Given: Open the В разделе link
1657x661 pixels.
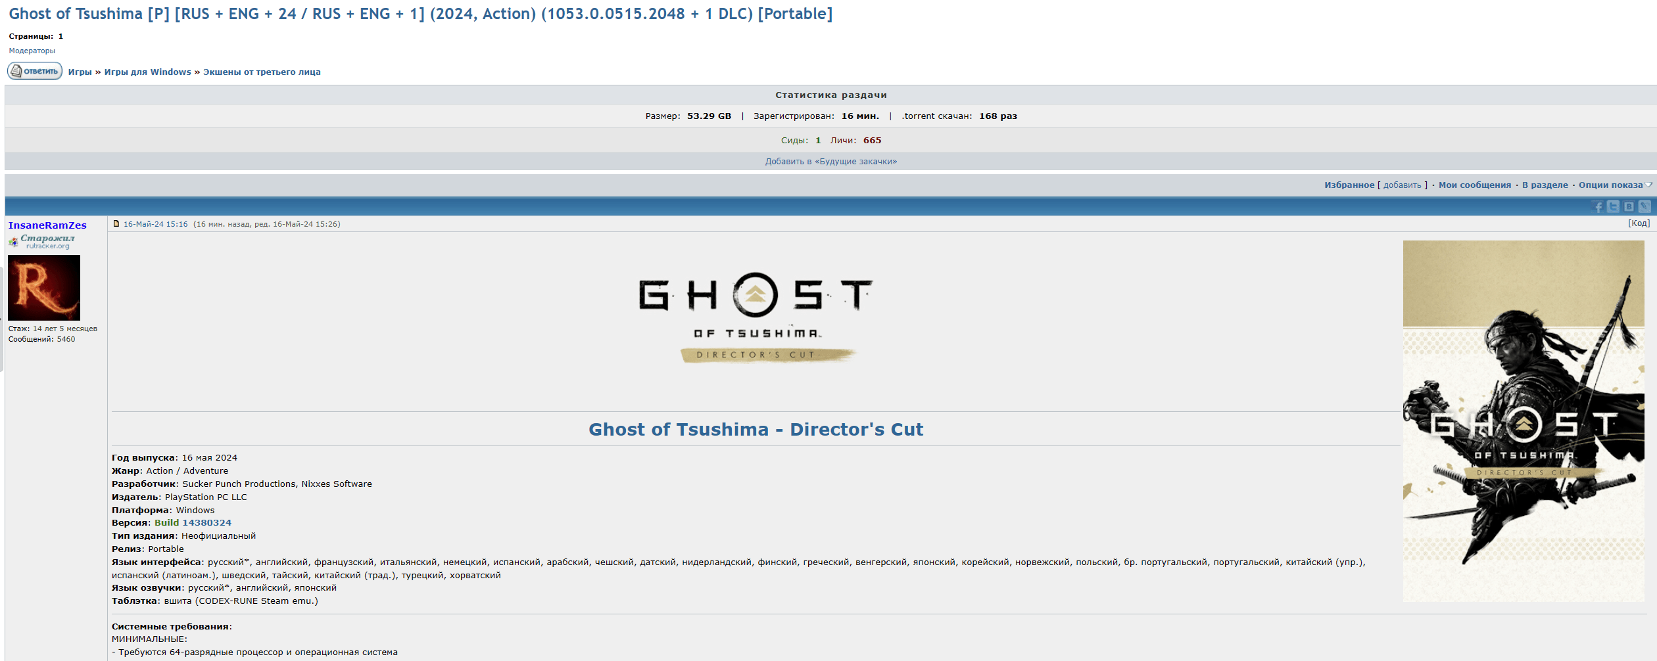Looking at the screenshot, I should tap(1545, 185).
